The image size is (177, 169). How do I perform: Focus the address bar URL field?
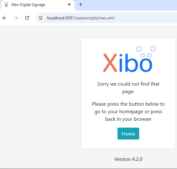(x=106, y=18)
